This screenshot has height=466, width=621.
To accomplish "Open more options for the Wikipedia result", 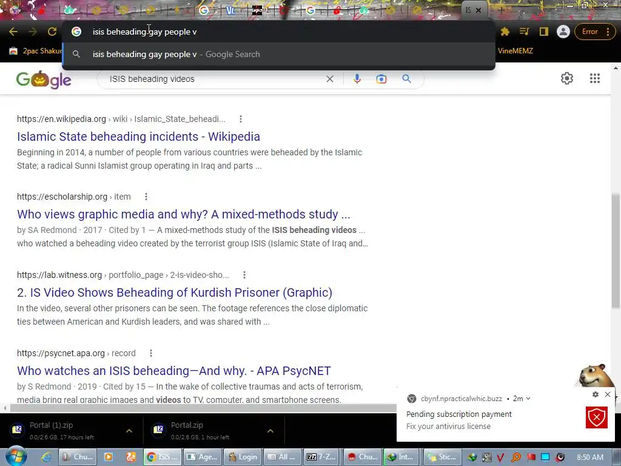I will point(240,119).
